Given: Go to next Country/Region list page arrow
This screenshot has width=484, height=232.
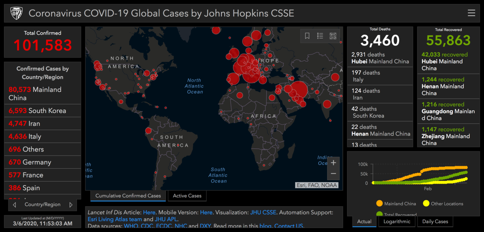Looking at the screenshot, I should [71, 205].
